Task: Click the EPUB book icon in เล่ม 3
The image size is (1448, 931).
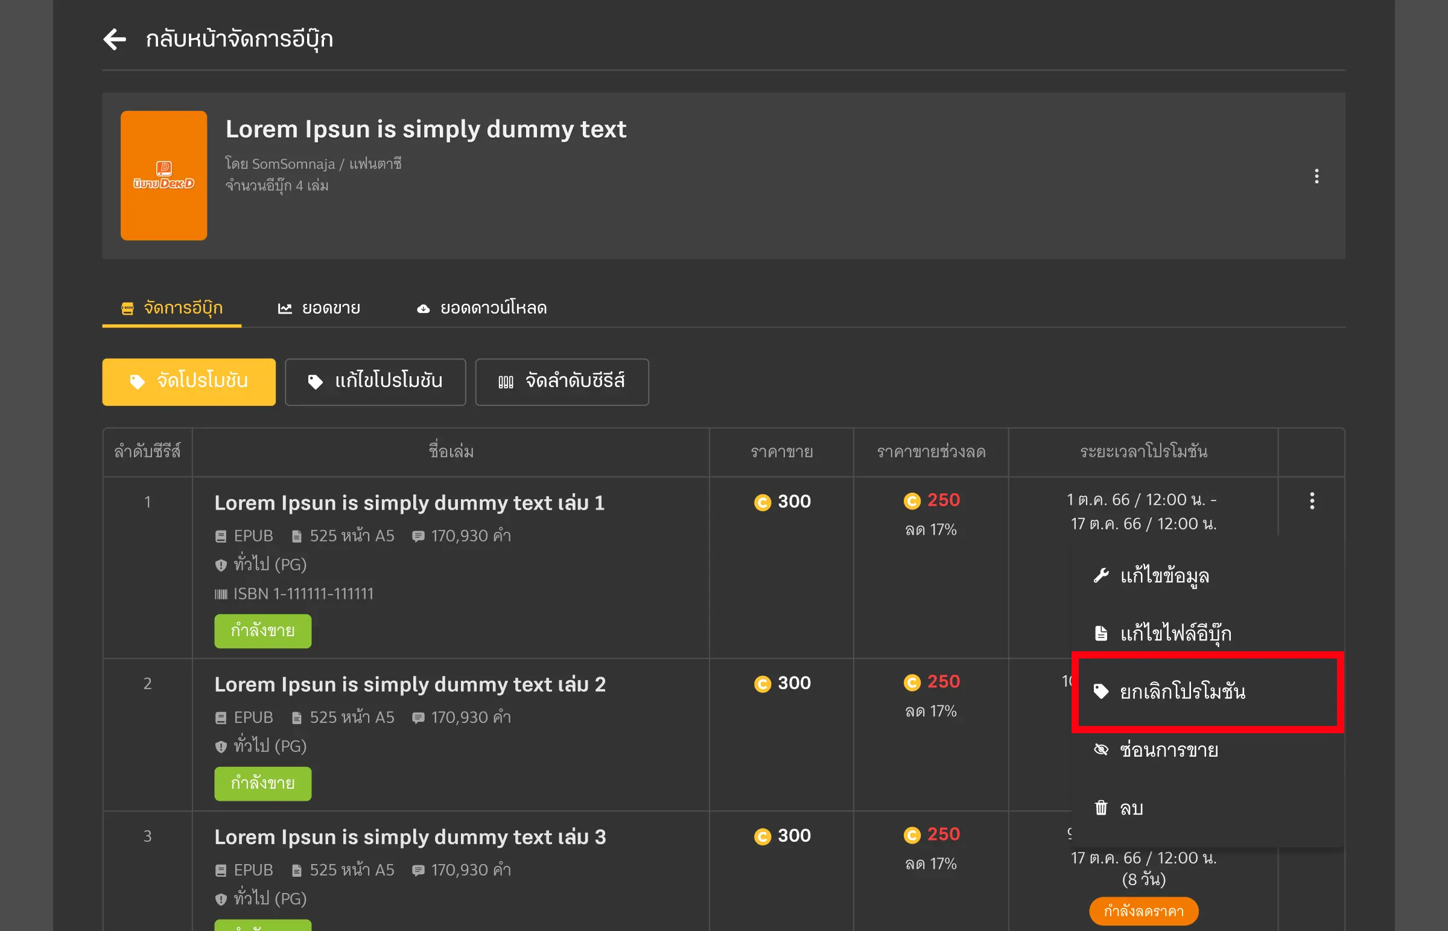Action: click(221, 871)
